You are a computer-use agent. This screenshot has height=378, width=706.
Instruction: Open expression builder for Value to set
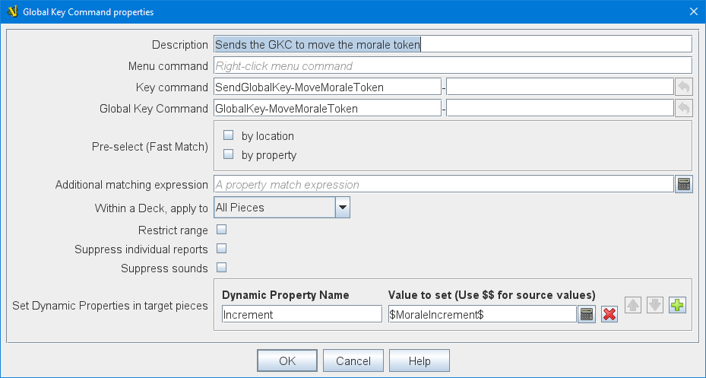586,314
